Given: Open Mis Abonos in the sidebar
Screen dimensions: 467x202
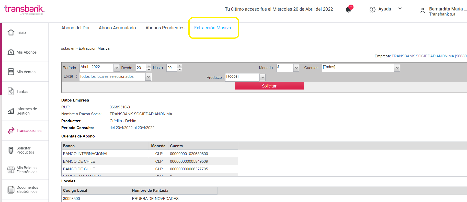Looking at the screenshot, I should (x=27, y=52).
